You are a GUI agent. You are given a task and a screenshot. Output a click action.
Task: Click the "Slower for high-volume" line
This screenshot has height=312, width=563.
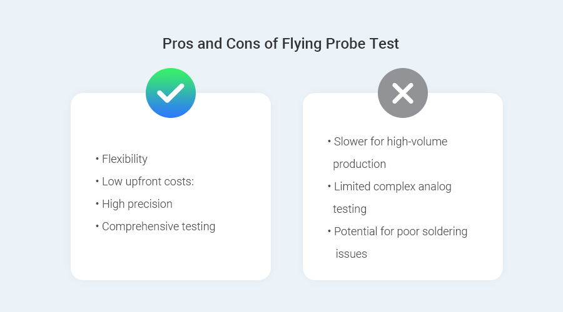click(x=390, y=142)
